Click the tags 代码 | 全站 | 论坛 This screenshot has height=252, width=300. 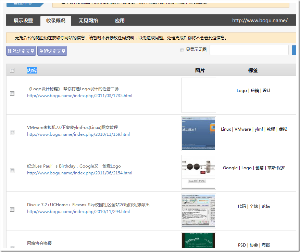(x=254, y=206)
